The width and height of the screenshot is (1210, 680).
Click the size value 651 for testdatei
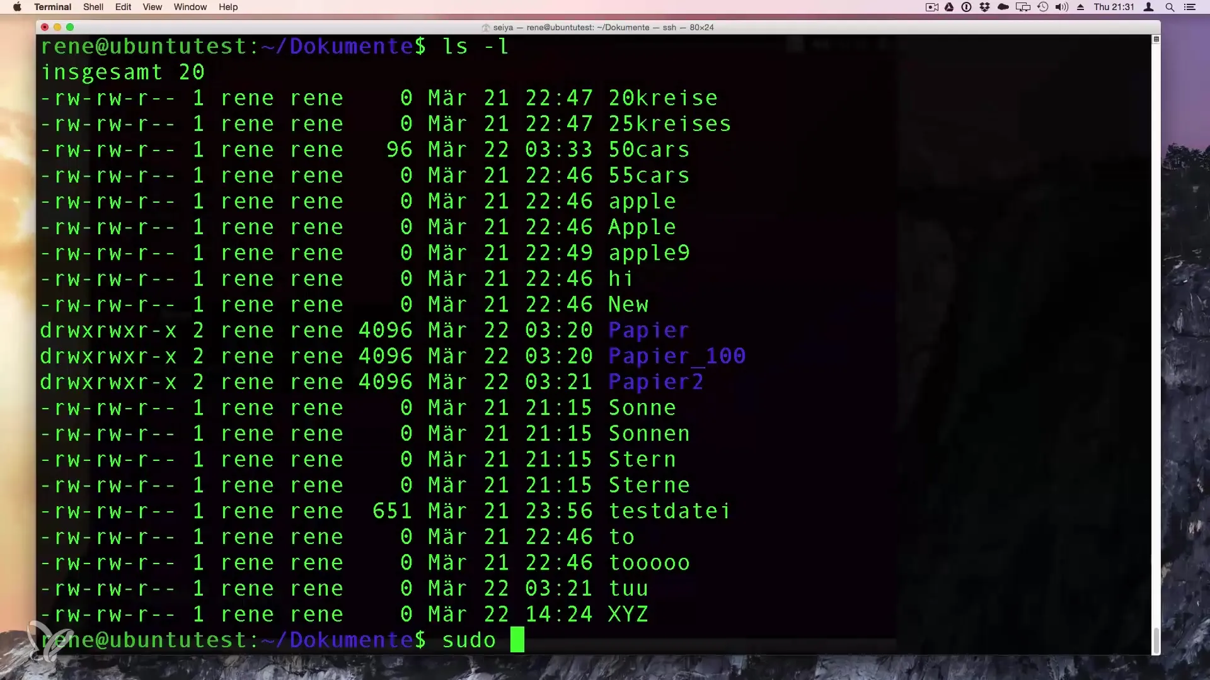tap(393, 511)
